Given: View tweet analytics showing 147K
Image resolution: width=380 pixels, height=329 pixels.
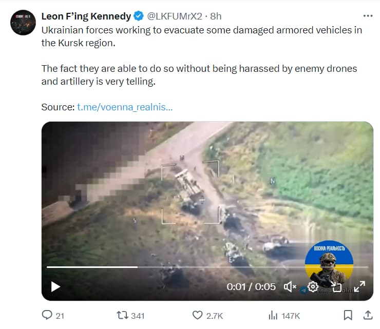Looking at the screenshot, I should (274, 315).
